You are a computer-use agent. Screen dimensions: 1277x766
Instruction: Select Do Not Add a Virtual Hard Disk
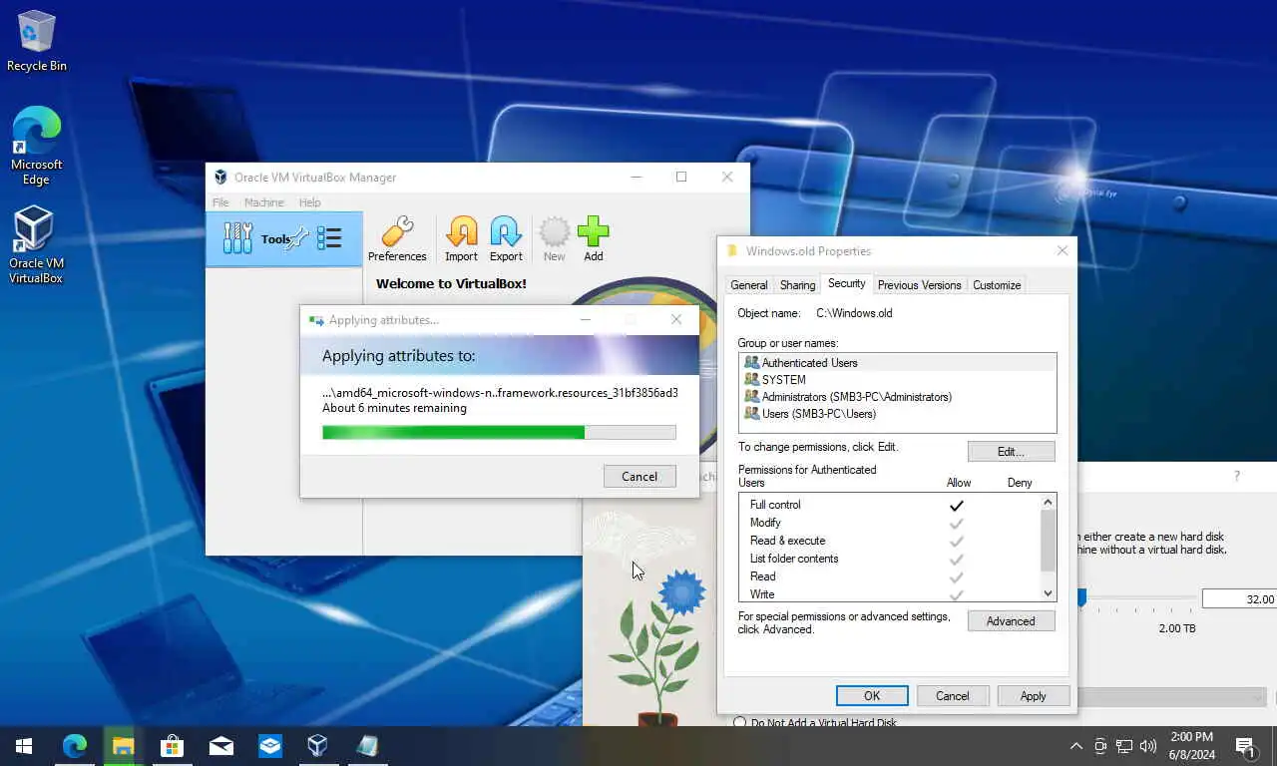pyautogui.click(x=814, y=722)
